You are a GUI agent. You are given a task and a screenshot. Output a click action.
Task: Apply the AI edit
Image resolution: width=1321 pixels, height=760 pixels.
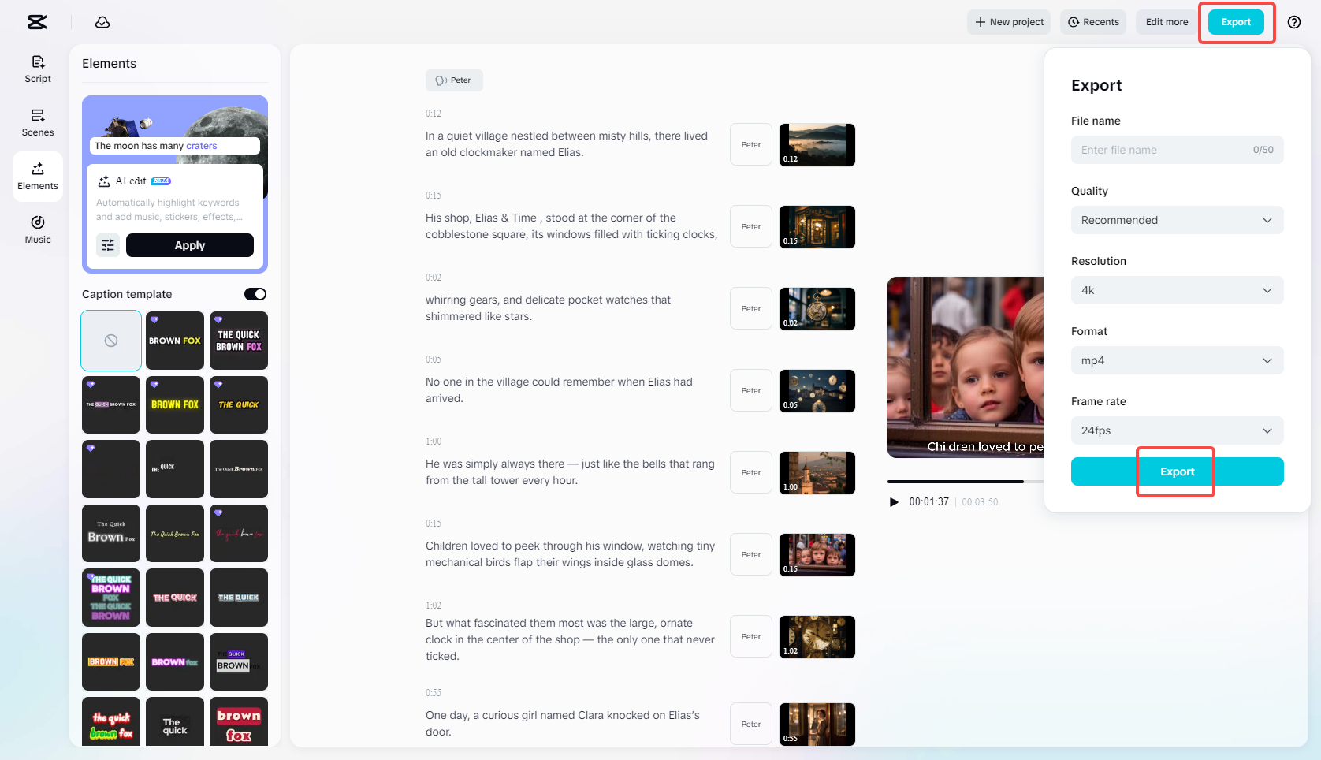pos(190,245)
